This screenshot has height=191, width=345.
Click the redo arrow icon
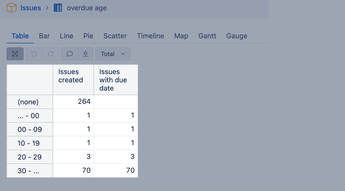[51, 54]
